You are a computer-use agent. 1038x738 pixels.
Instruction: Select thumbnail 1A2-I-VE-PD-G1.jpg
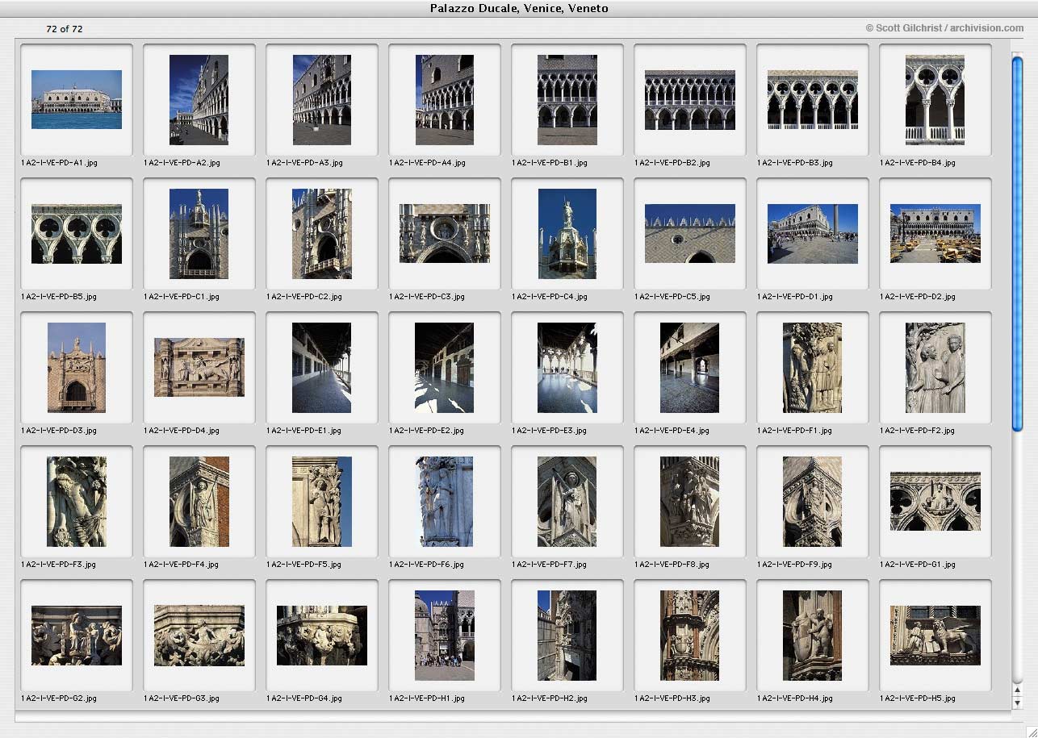pyautogui.click(x=935, y=502)
